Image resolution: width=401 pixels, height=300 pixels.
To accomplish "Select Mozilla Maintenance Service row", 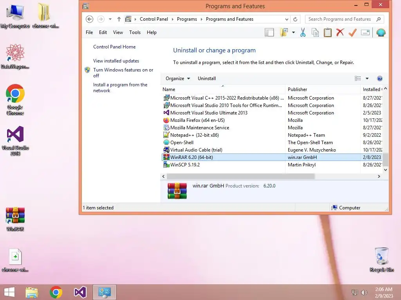I will [x=272, y=128].
